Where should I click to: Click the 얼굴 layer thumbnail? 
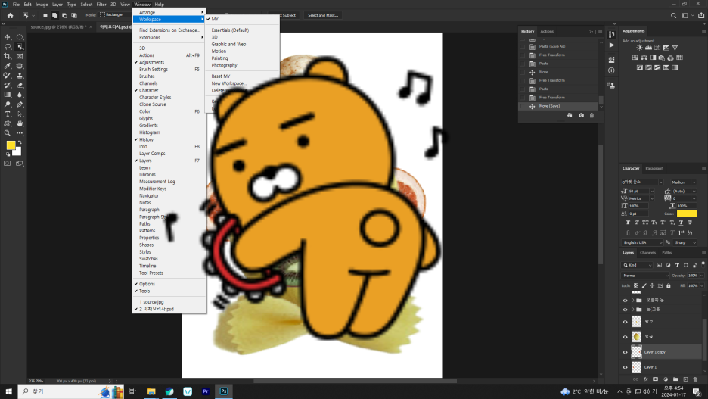tap(637, 337)
